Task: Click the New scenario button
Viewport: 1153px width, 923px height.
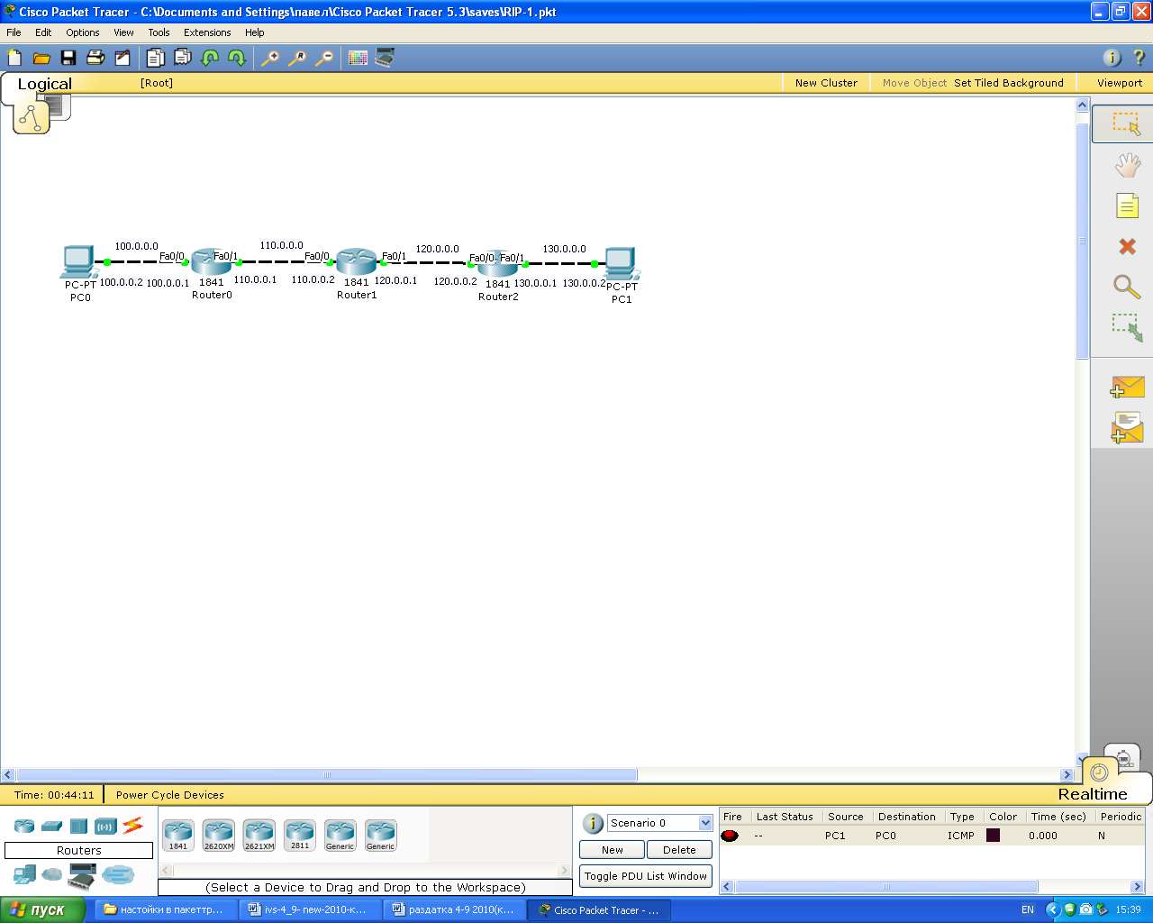Action: (x=613, y=850)
